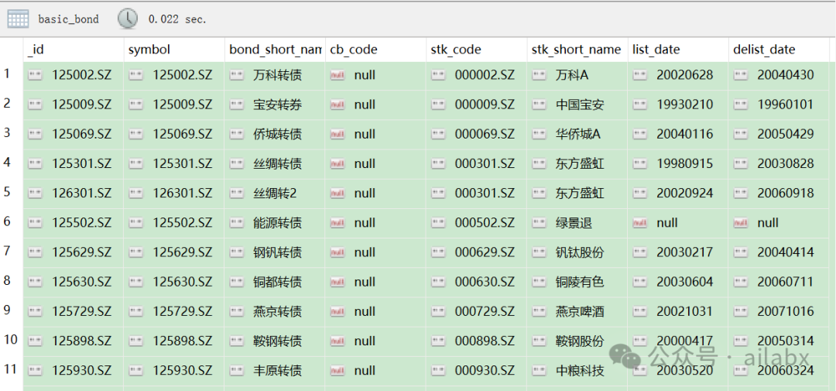The width and height of the screenshot is (836, 391).
Task: Select the basic_bond collection label
Action: (68, 19)
